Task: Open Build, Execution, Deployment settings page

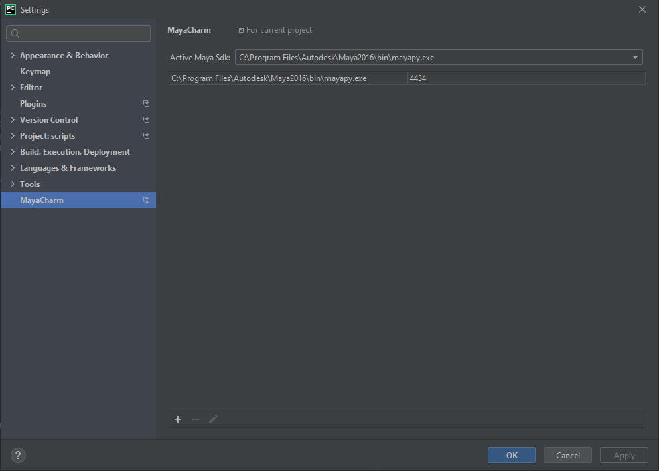Action: click(75, 152)
